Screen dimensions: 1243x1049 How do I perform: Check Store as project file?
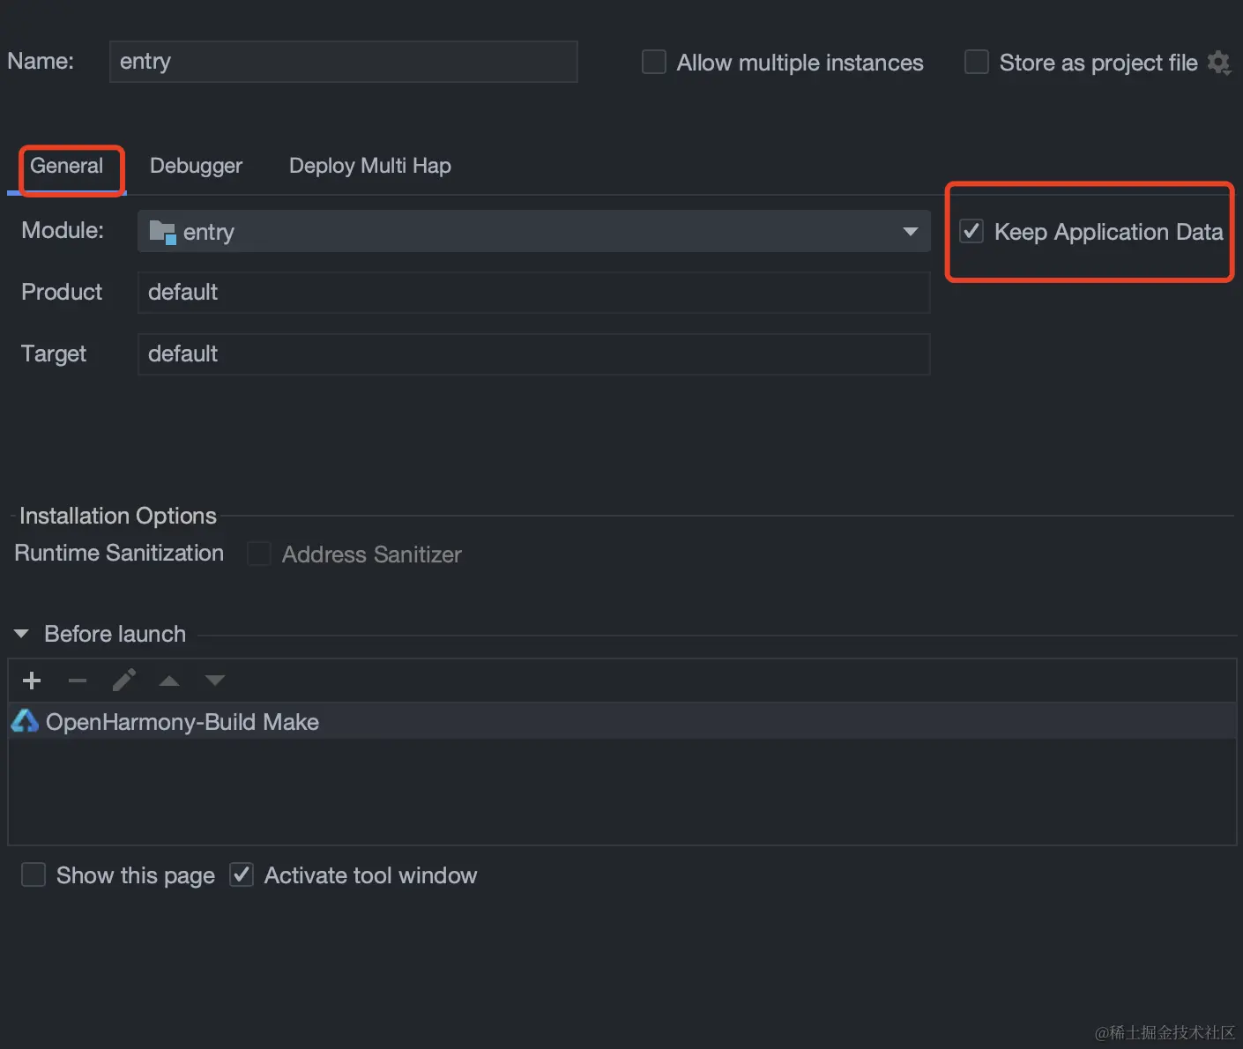[x=977, y=63]
